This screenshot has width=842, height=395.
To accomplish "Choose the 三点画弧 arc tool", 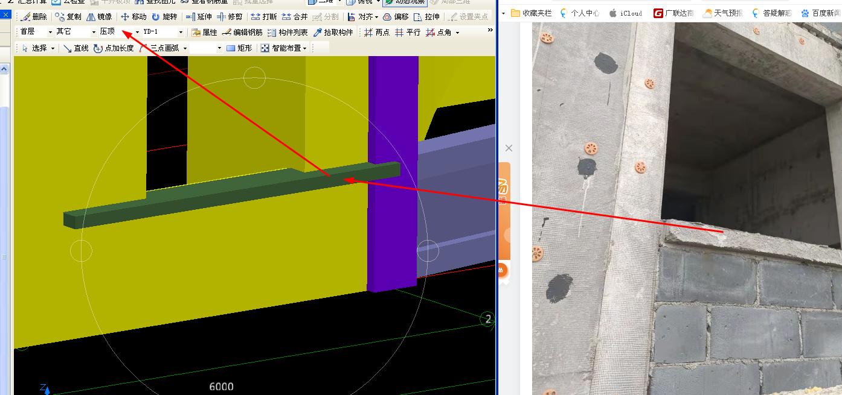I will (x=159, y=48).
